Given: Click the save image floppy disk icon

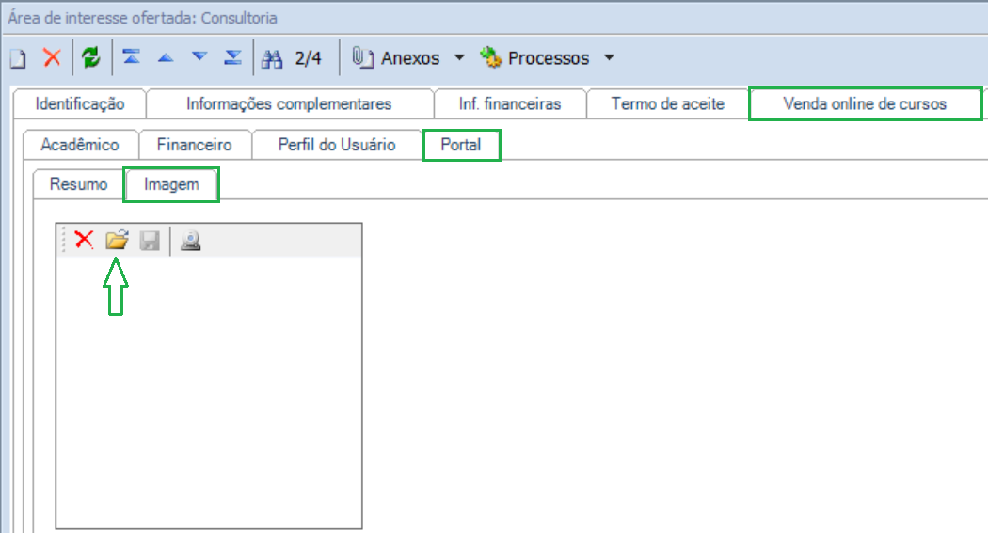Looking at the screenshot, I should tap(150, 241).
